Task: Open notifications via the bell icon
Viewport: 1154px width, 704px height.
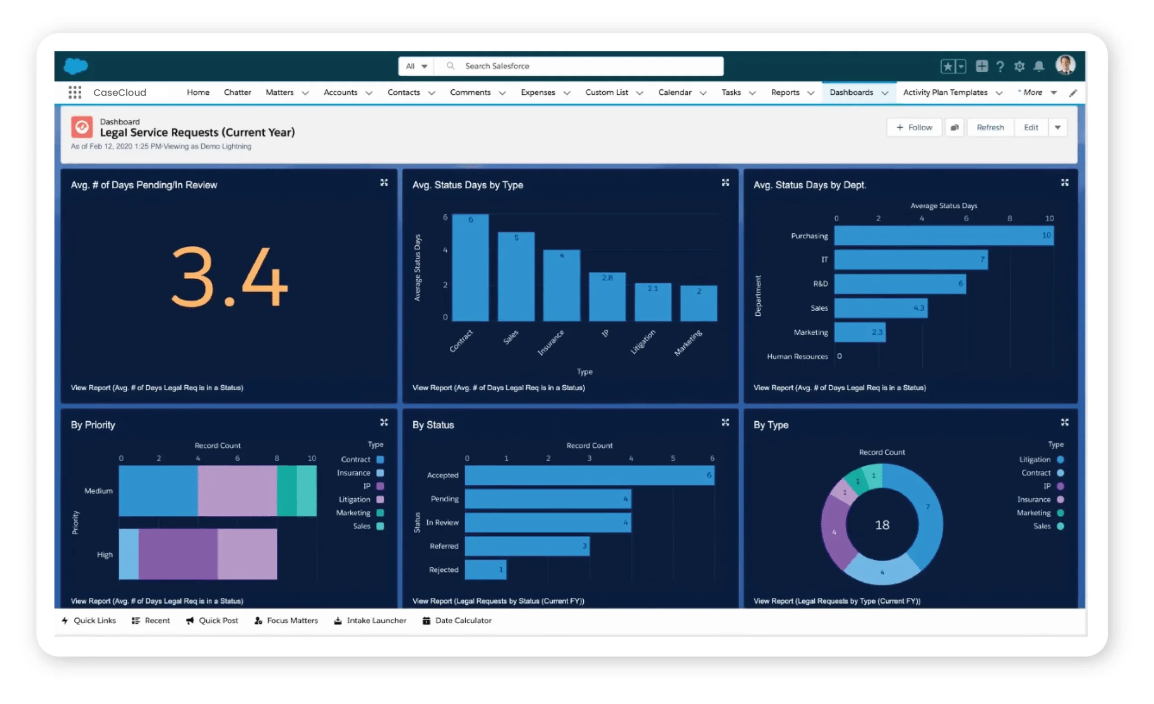Action: point(1039,66)
